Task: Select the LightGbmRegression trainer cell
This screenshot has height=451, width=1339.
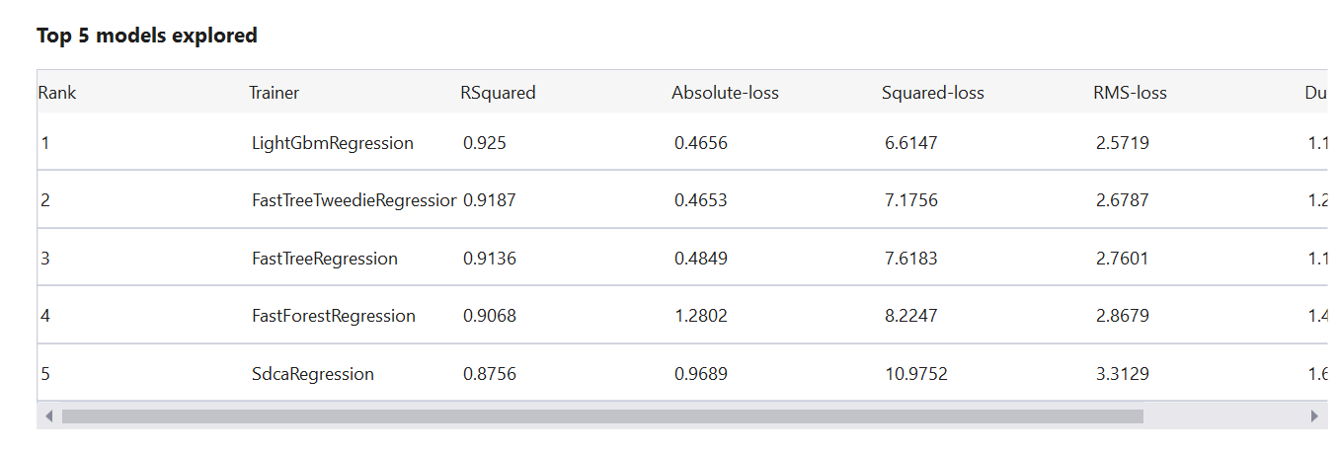Action: [333, 143]
